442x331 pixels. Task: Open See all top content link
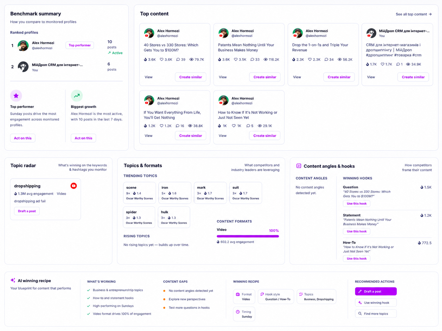(414, 14)
